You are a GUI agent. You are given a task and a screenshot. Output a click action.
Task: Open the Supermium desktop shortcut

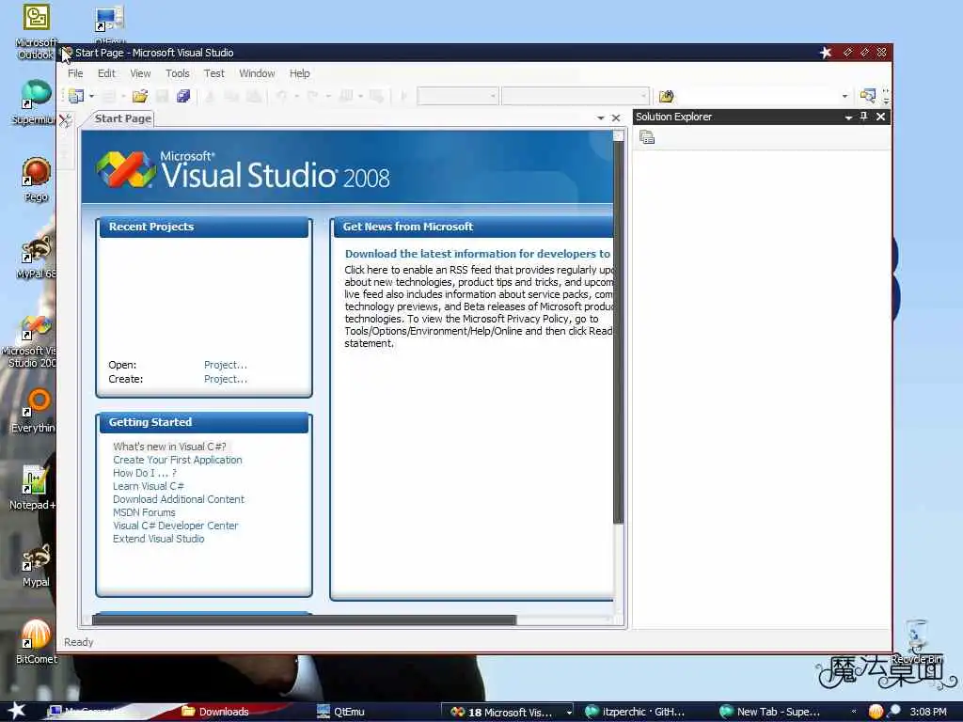coord(35,102)
